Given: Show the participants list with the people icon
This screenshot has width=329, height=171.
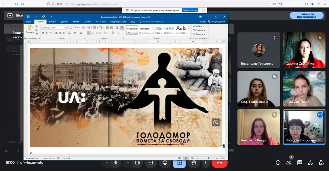Looking at the screenshot, I should pyautogui.click(x=289, y=162).
